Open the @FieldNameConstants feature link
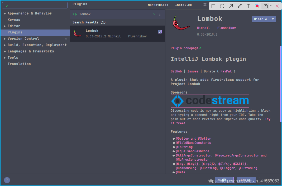The height and width of the screenshot is (186, 282). pos(193,143)
